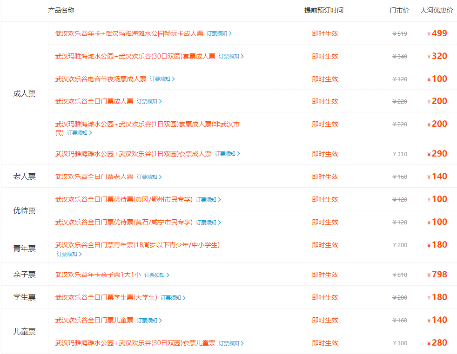The image size is (457, 354).
Task: Expand 订票须知 for 黄冈/鄂州市民专享 ticket
Action: point(208,200)
